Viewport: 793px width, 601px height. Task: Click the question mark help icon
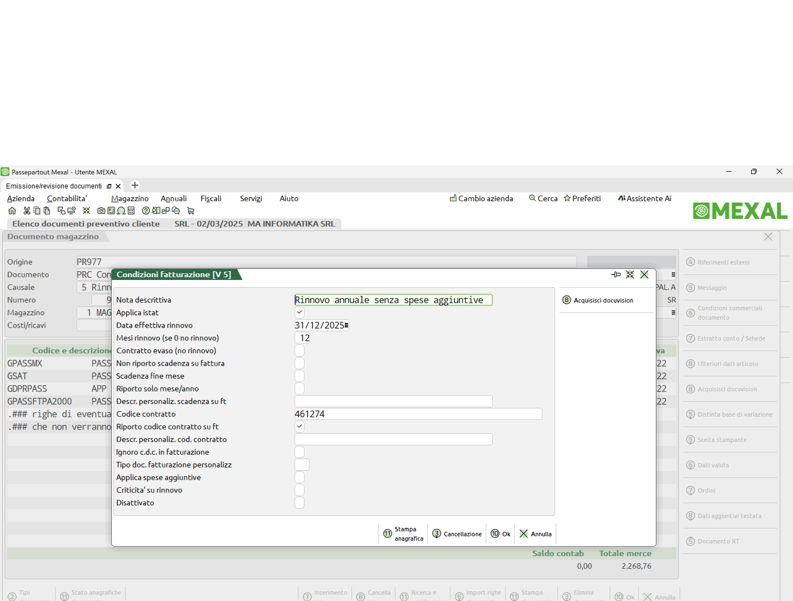point(146,211)
